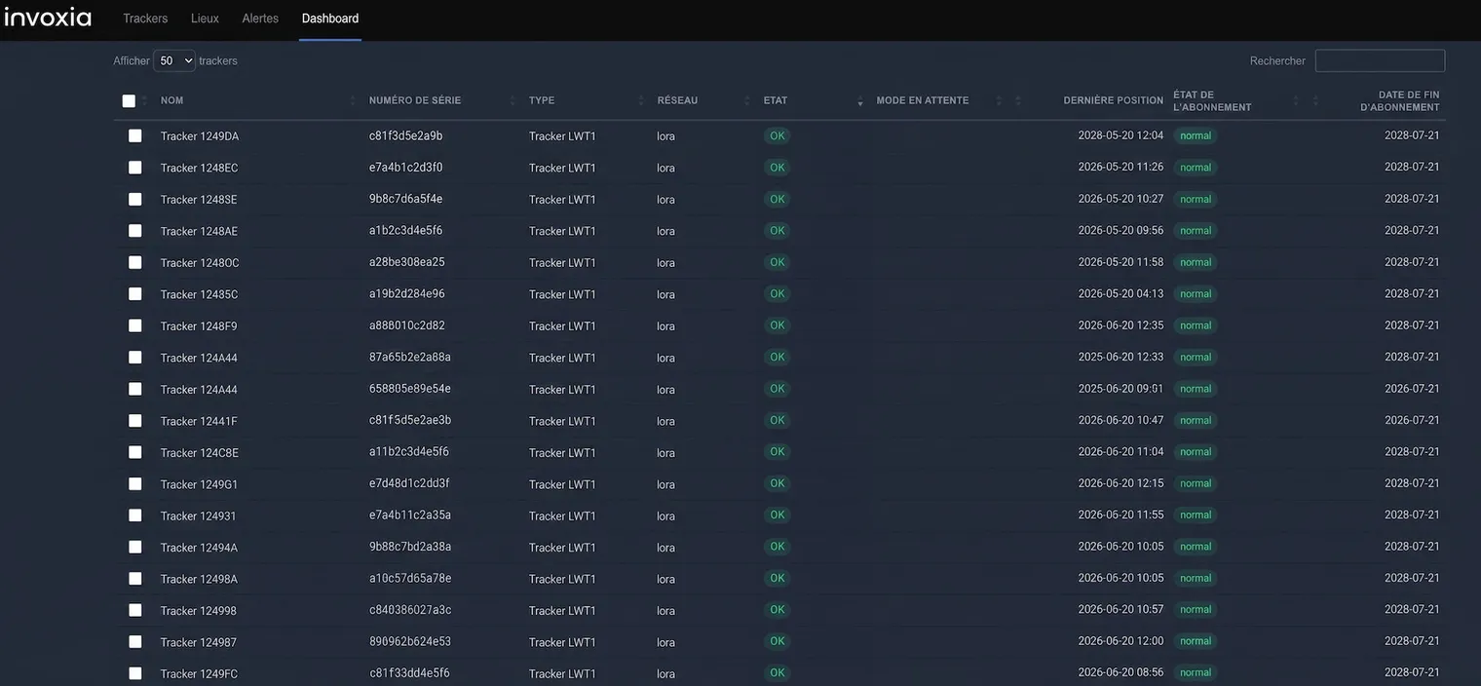
Task: Click the NUMÉRO DE SÉRIE column header
Action: tap(415, 100)
